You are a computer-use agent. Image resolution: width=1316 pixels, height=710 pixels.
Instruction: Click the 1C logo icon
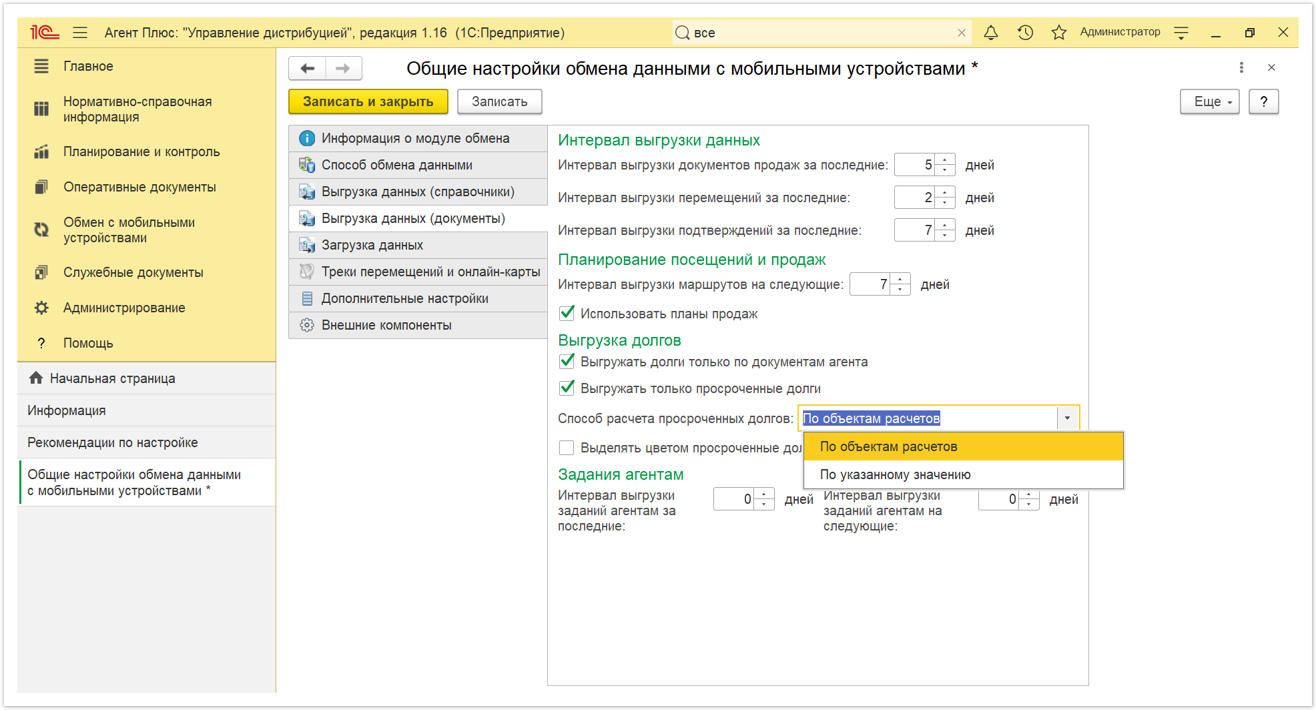pos(45,32)
